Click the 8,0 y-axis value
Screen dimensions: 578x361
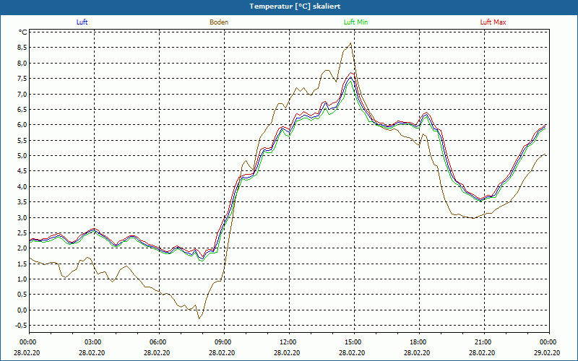(22, 63)
